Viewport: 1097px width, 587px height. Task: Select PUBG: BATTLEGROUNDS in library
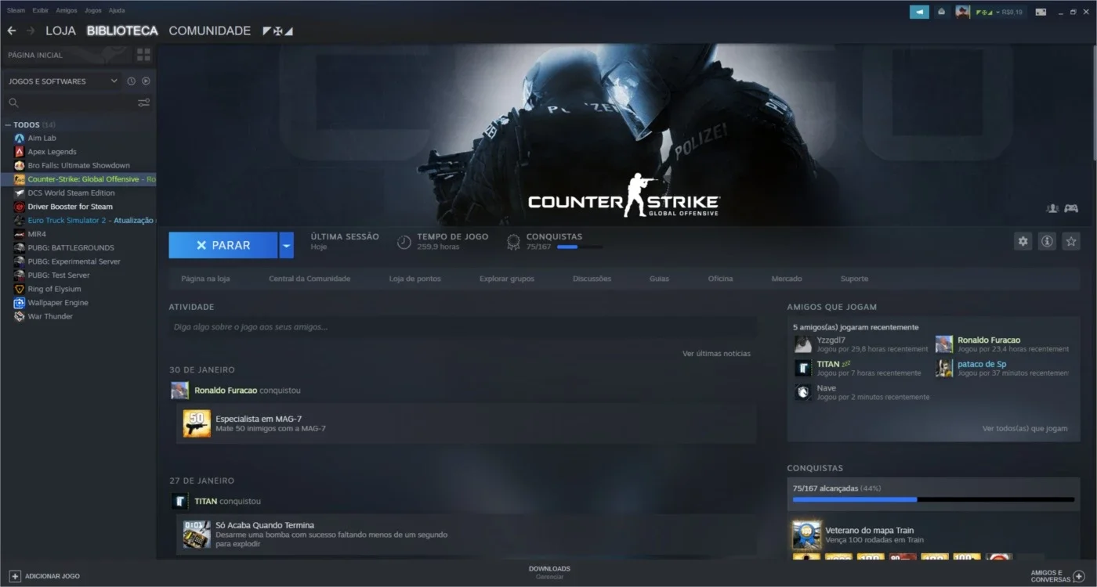[71, 248]
